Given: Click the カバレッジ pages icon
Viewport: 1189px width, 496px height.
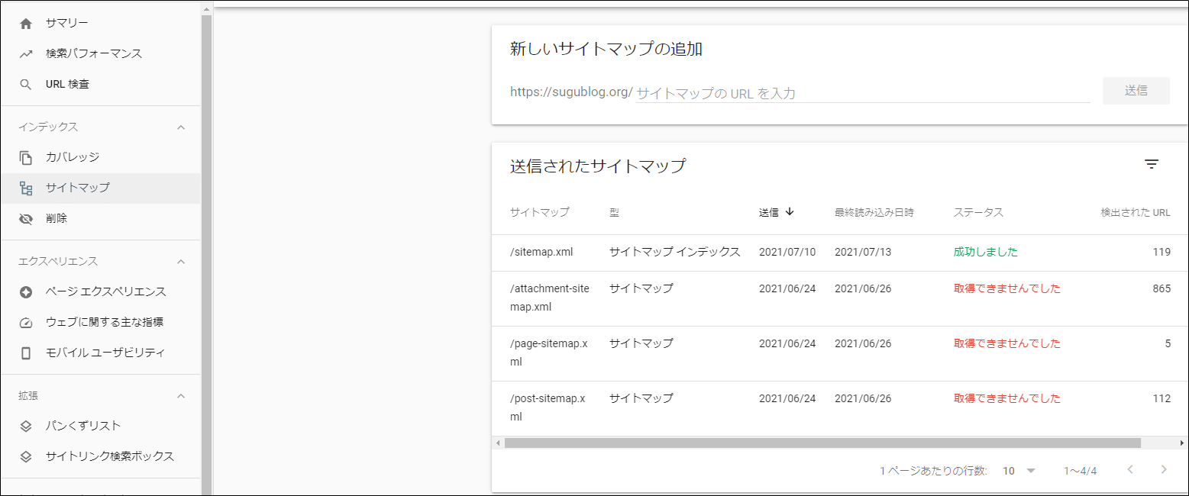Looking at the screenshot, I should tap(26, 158).
